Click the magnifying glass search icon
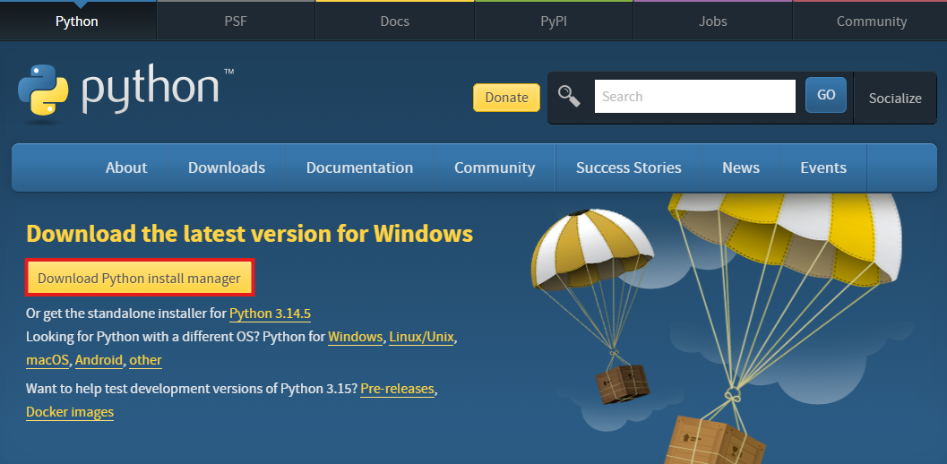 (x=569, y=96)
